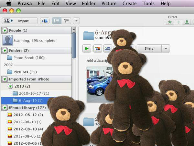Collapse the People section
Viewport: 194px width, 146px height.
click(5, 30)
